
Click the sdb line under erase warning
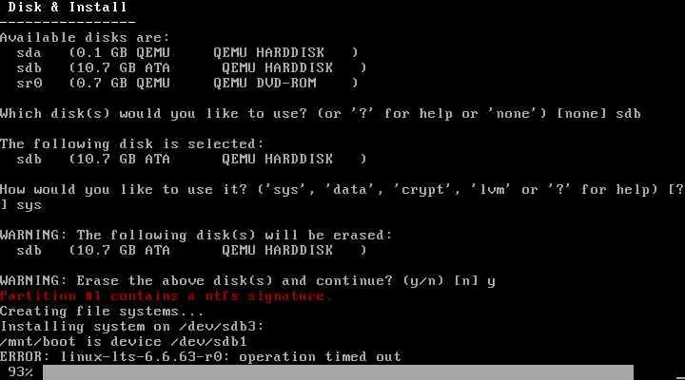pos(191,250)
